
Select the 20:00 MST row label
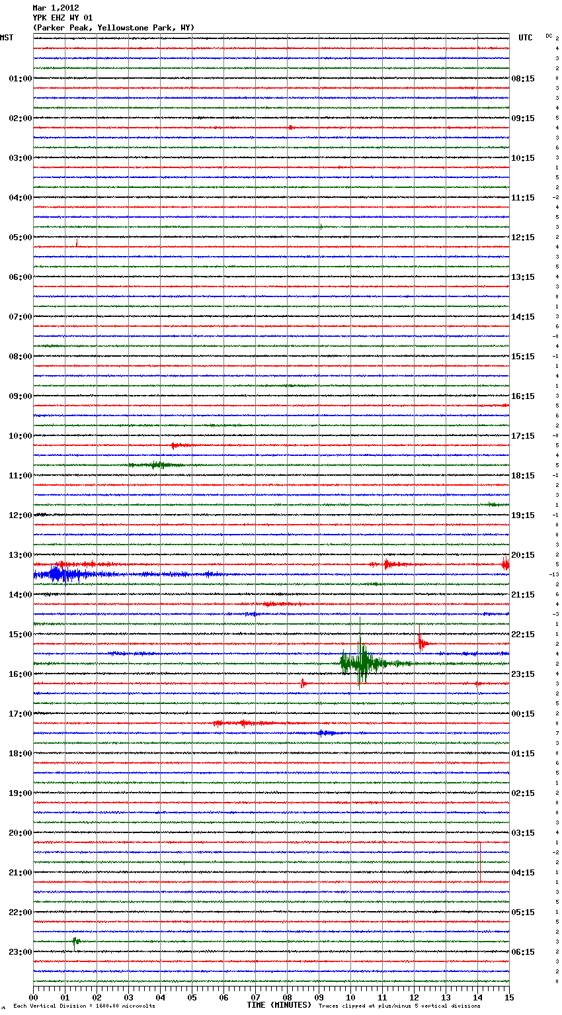[x=20, y=833]
